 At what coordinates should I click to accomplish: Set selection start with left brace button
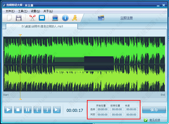37,110
